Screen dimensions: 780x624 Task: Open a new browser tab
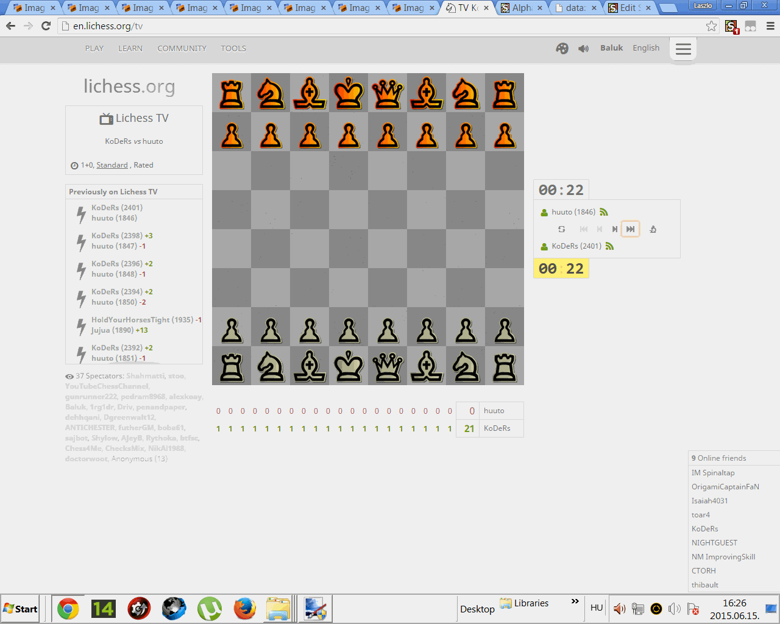coord(668,9)
